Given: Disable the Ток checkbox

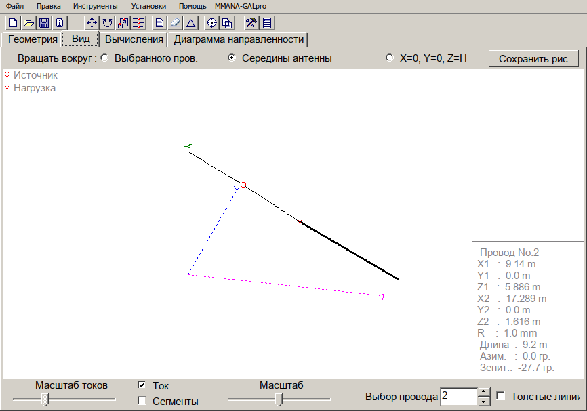Looking at the screenshot, I should [x=142, y=385].
